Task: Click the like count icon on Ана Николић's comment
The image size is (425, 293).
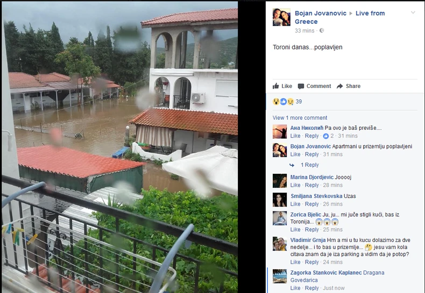Action: click(x=326, y=136)
